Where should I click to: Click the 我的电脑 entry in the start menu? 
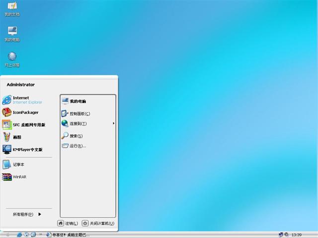(x=74, y=101)
